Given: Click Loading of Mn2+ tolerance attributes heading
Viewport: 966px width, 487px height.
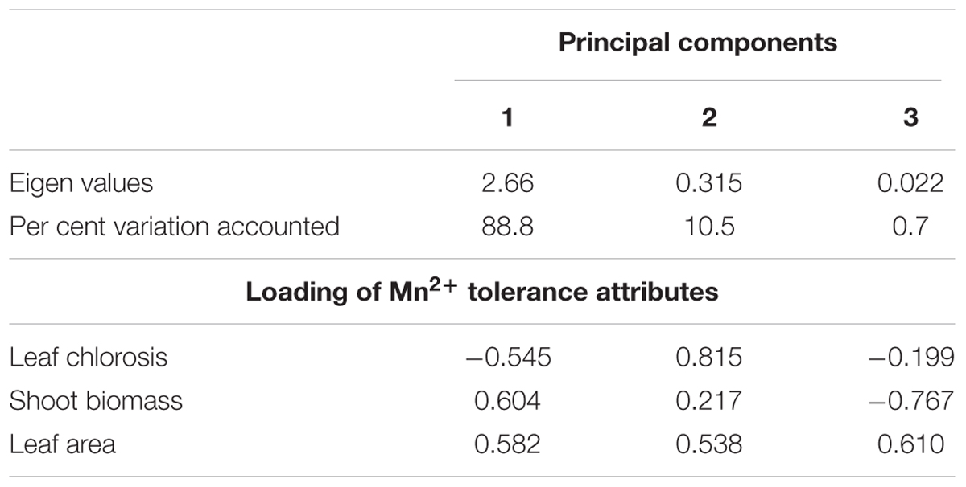Looking at the screenshot, I should pyautogui.click(x=482, y=289).
